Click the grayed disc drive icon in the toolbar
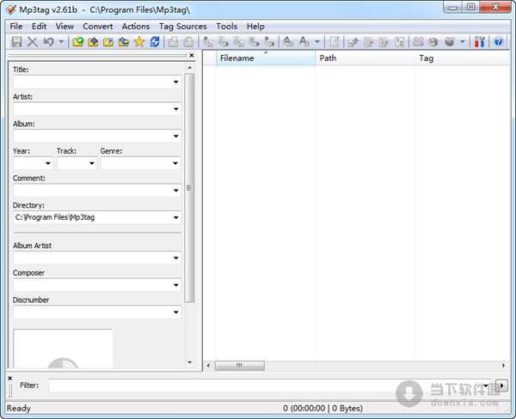This screenshot has width=516, height=419. 418,42
